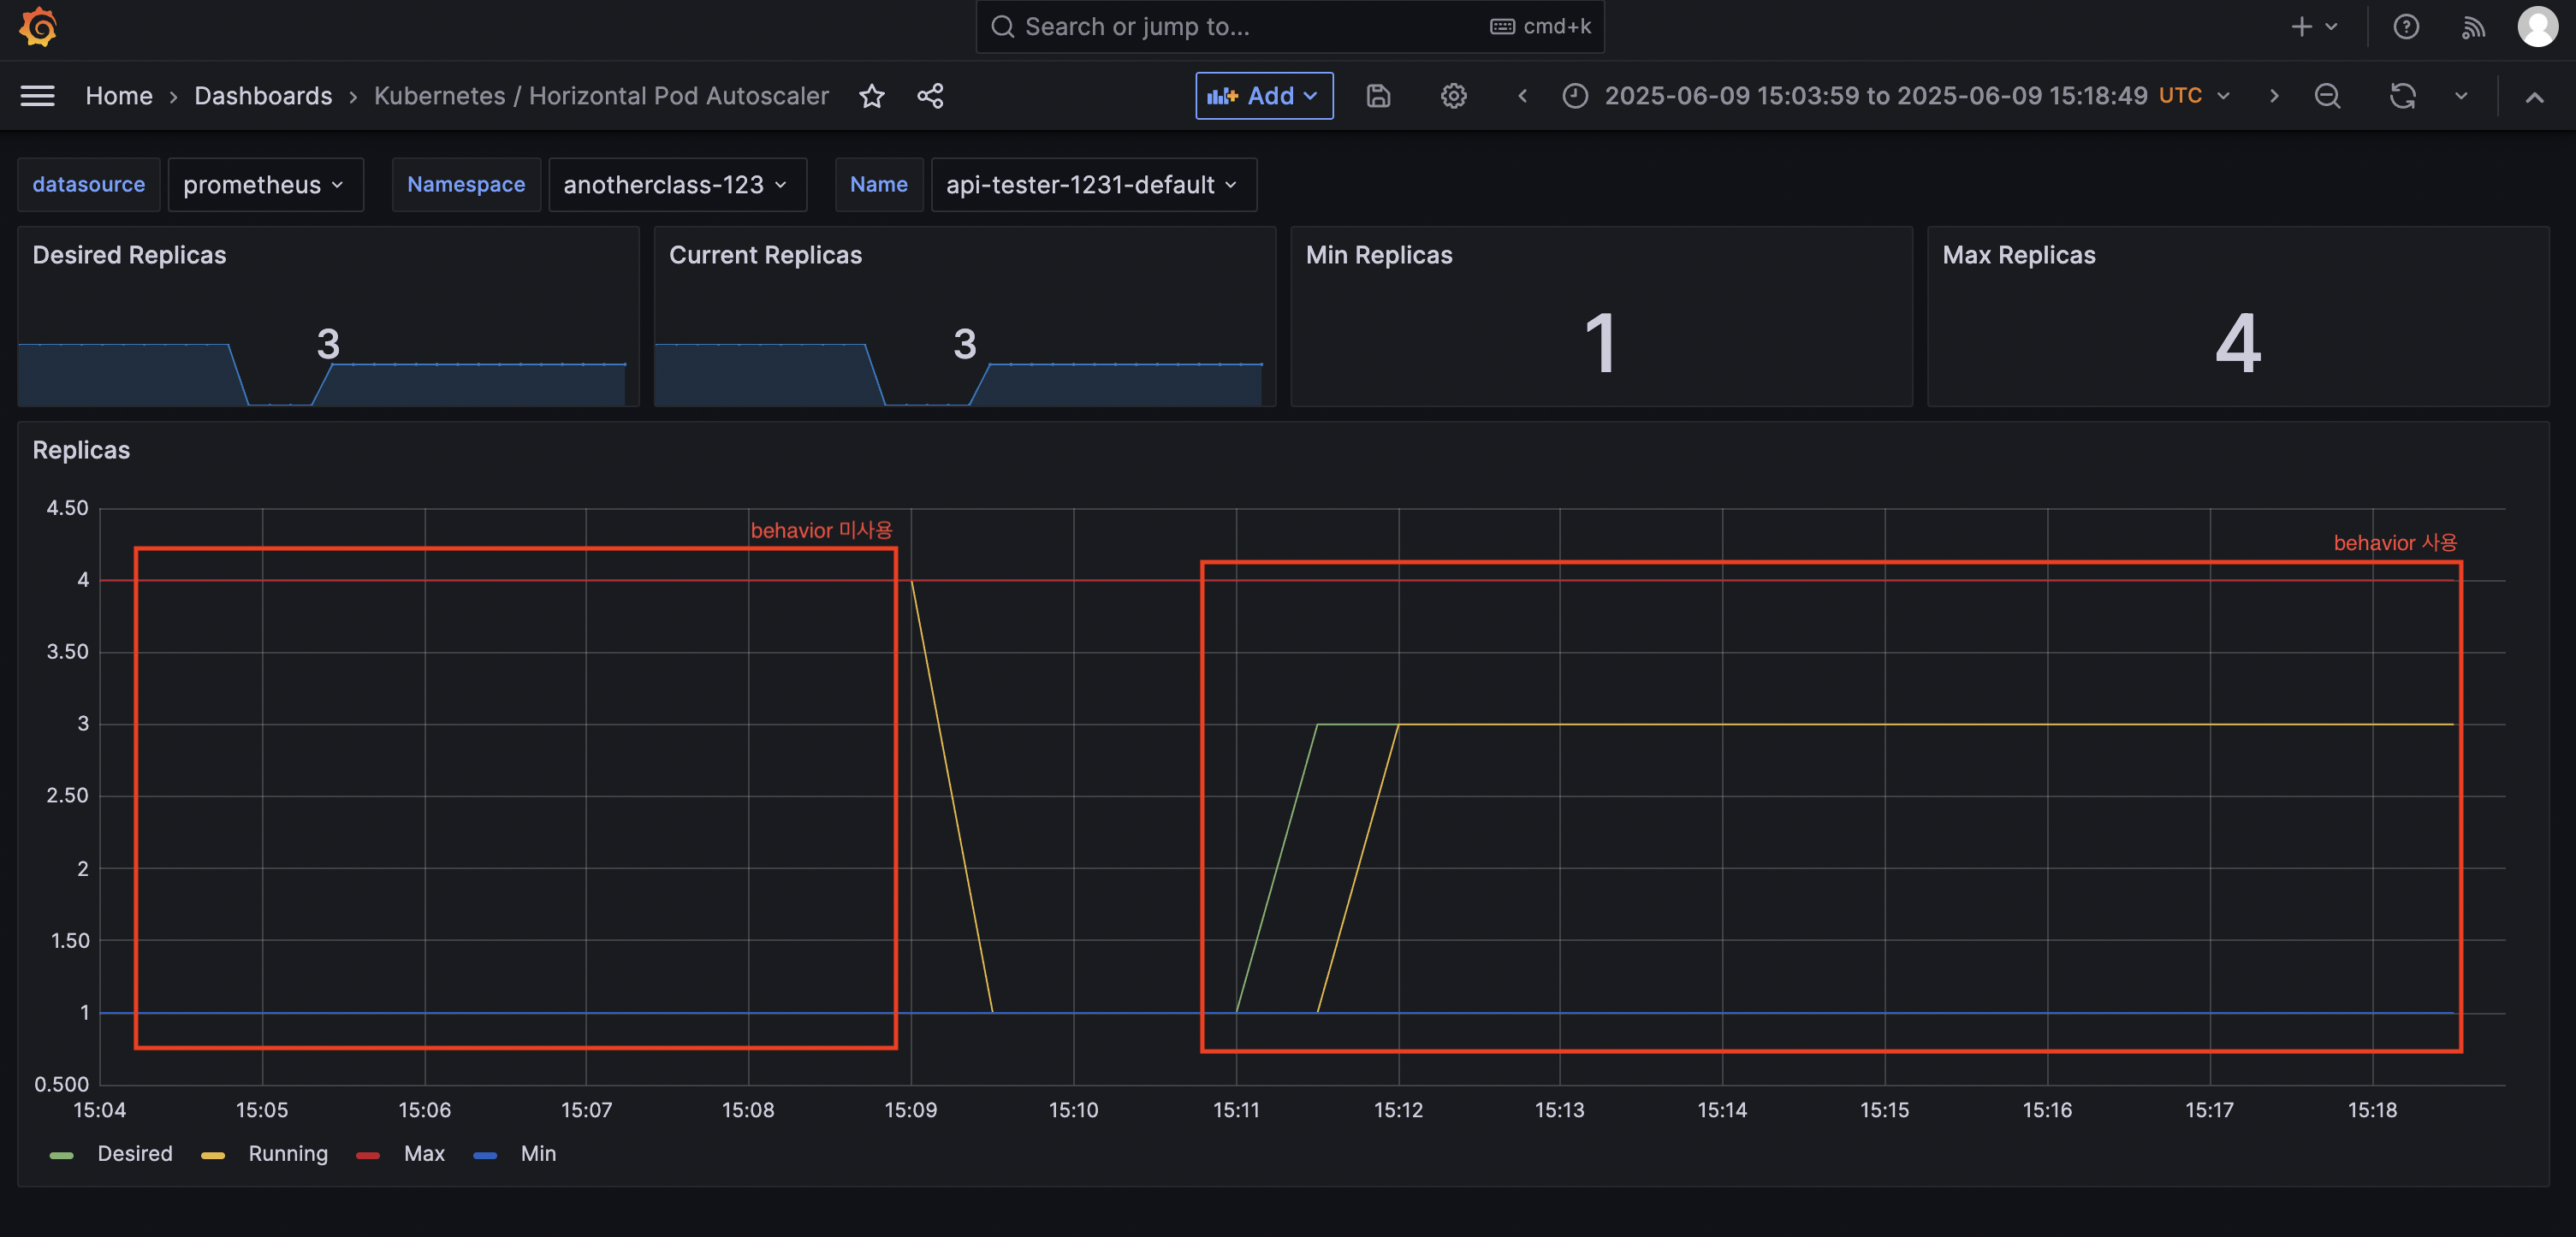Click the Add button
Image resolution: width=2576 pixels, height=1237 pixels.
pos(1263,96)
